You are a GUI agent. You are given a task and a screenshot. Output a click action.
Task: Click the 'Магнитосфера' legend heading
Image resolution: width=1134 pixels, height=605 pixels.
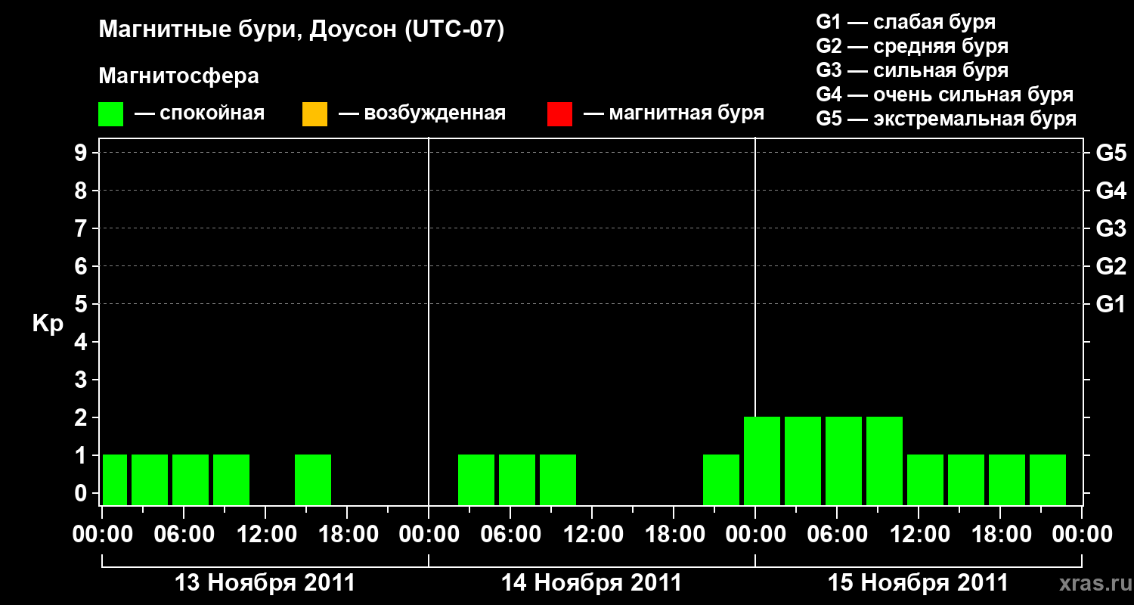click(178, 76)
